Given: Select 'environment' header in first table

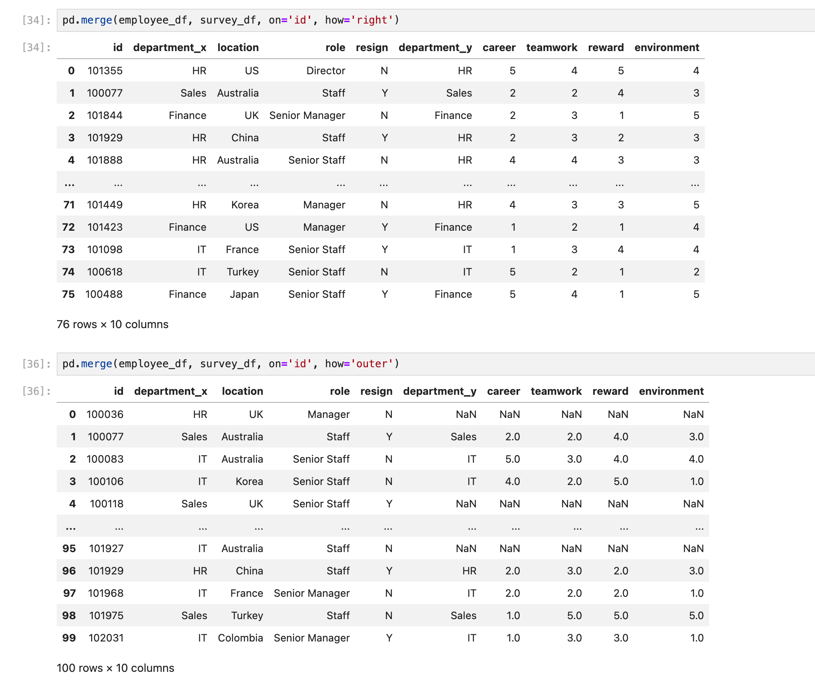Looking at the screenshot, I should pos(667,48).
